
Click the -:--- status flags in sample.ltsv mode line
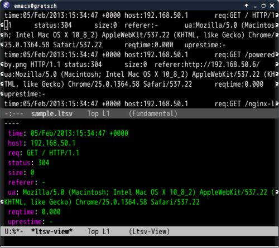click(14, 113)
